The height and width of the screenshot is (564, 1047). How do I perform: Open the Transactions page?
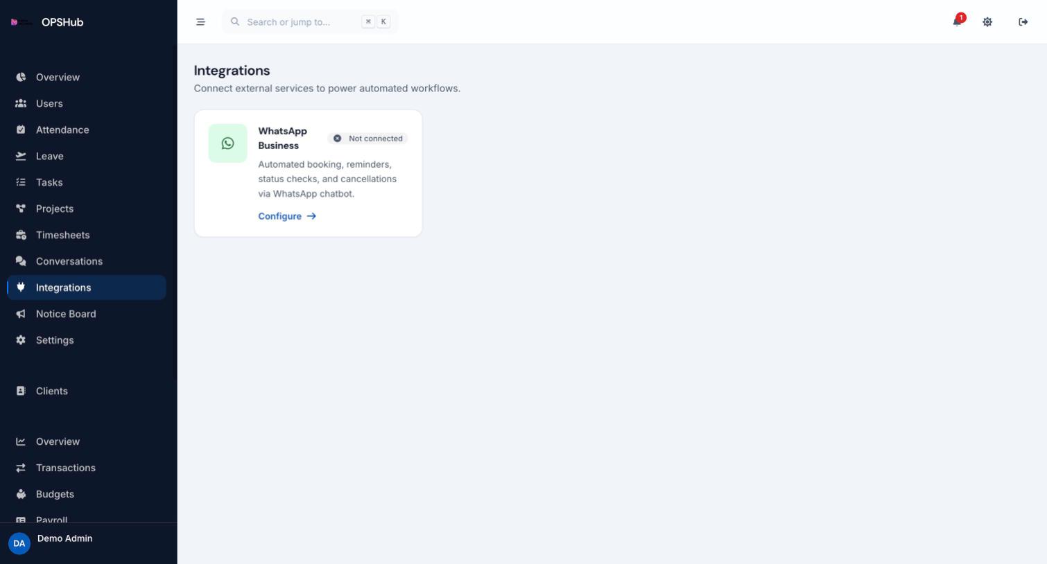click(x=87, y=468)
